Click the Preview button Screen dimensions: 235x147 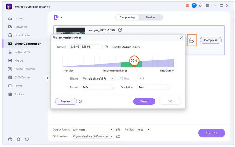(66, 101)
